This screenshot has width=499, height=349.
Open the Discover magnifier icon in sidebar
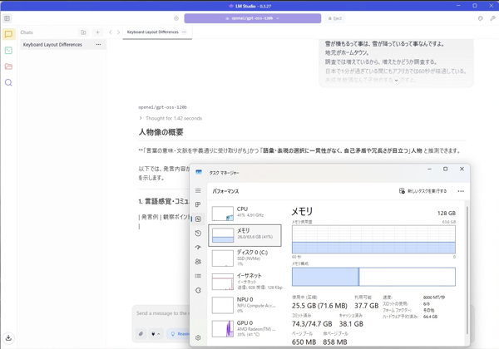point(8,82)
